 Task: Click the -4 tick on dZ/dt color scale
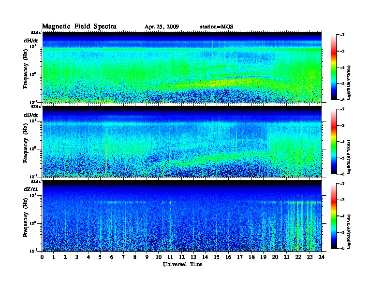(342, 216)
